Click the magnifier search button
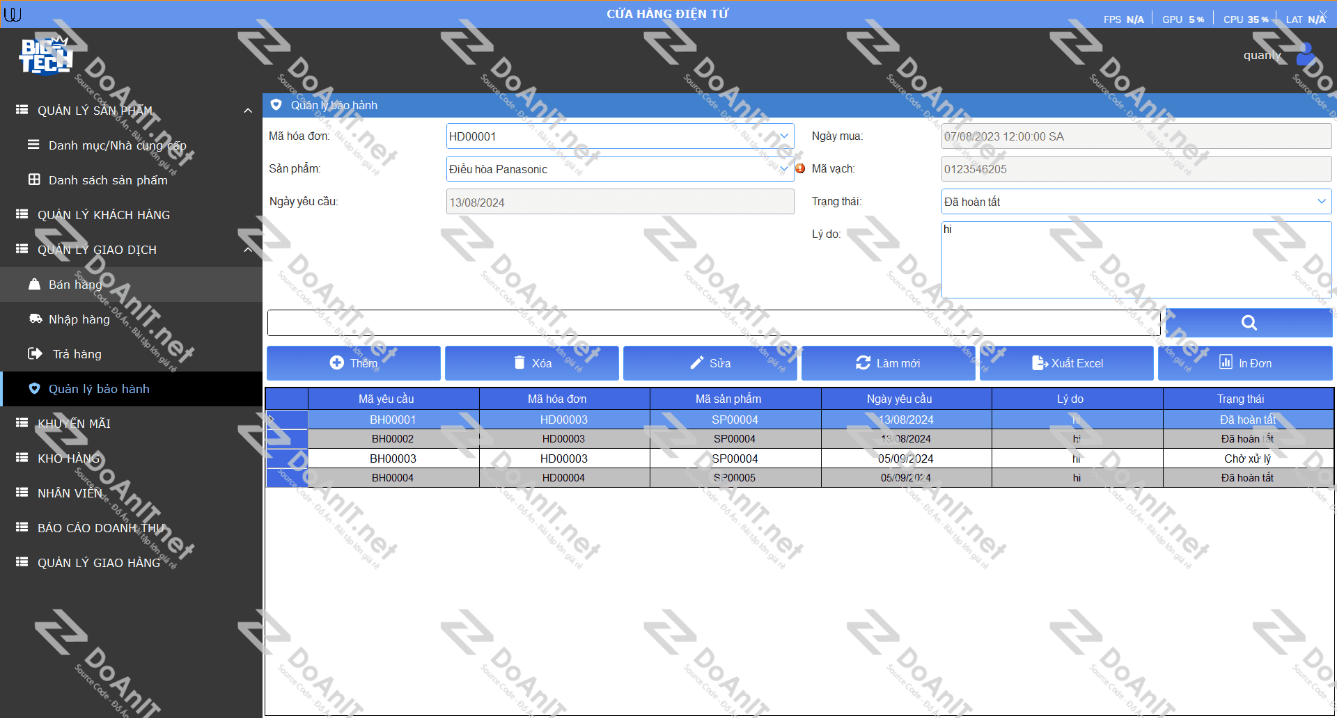1337x718 pixels. 1249,323
